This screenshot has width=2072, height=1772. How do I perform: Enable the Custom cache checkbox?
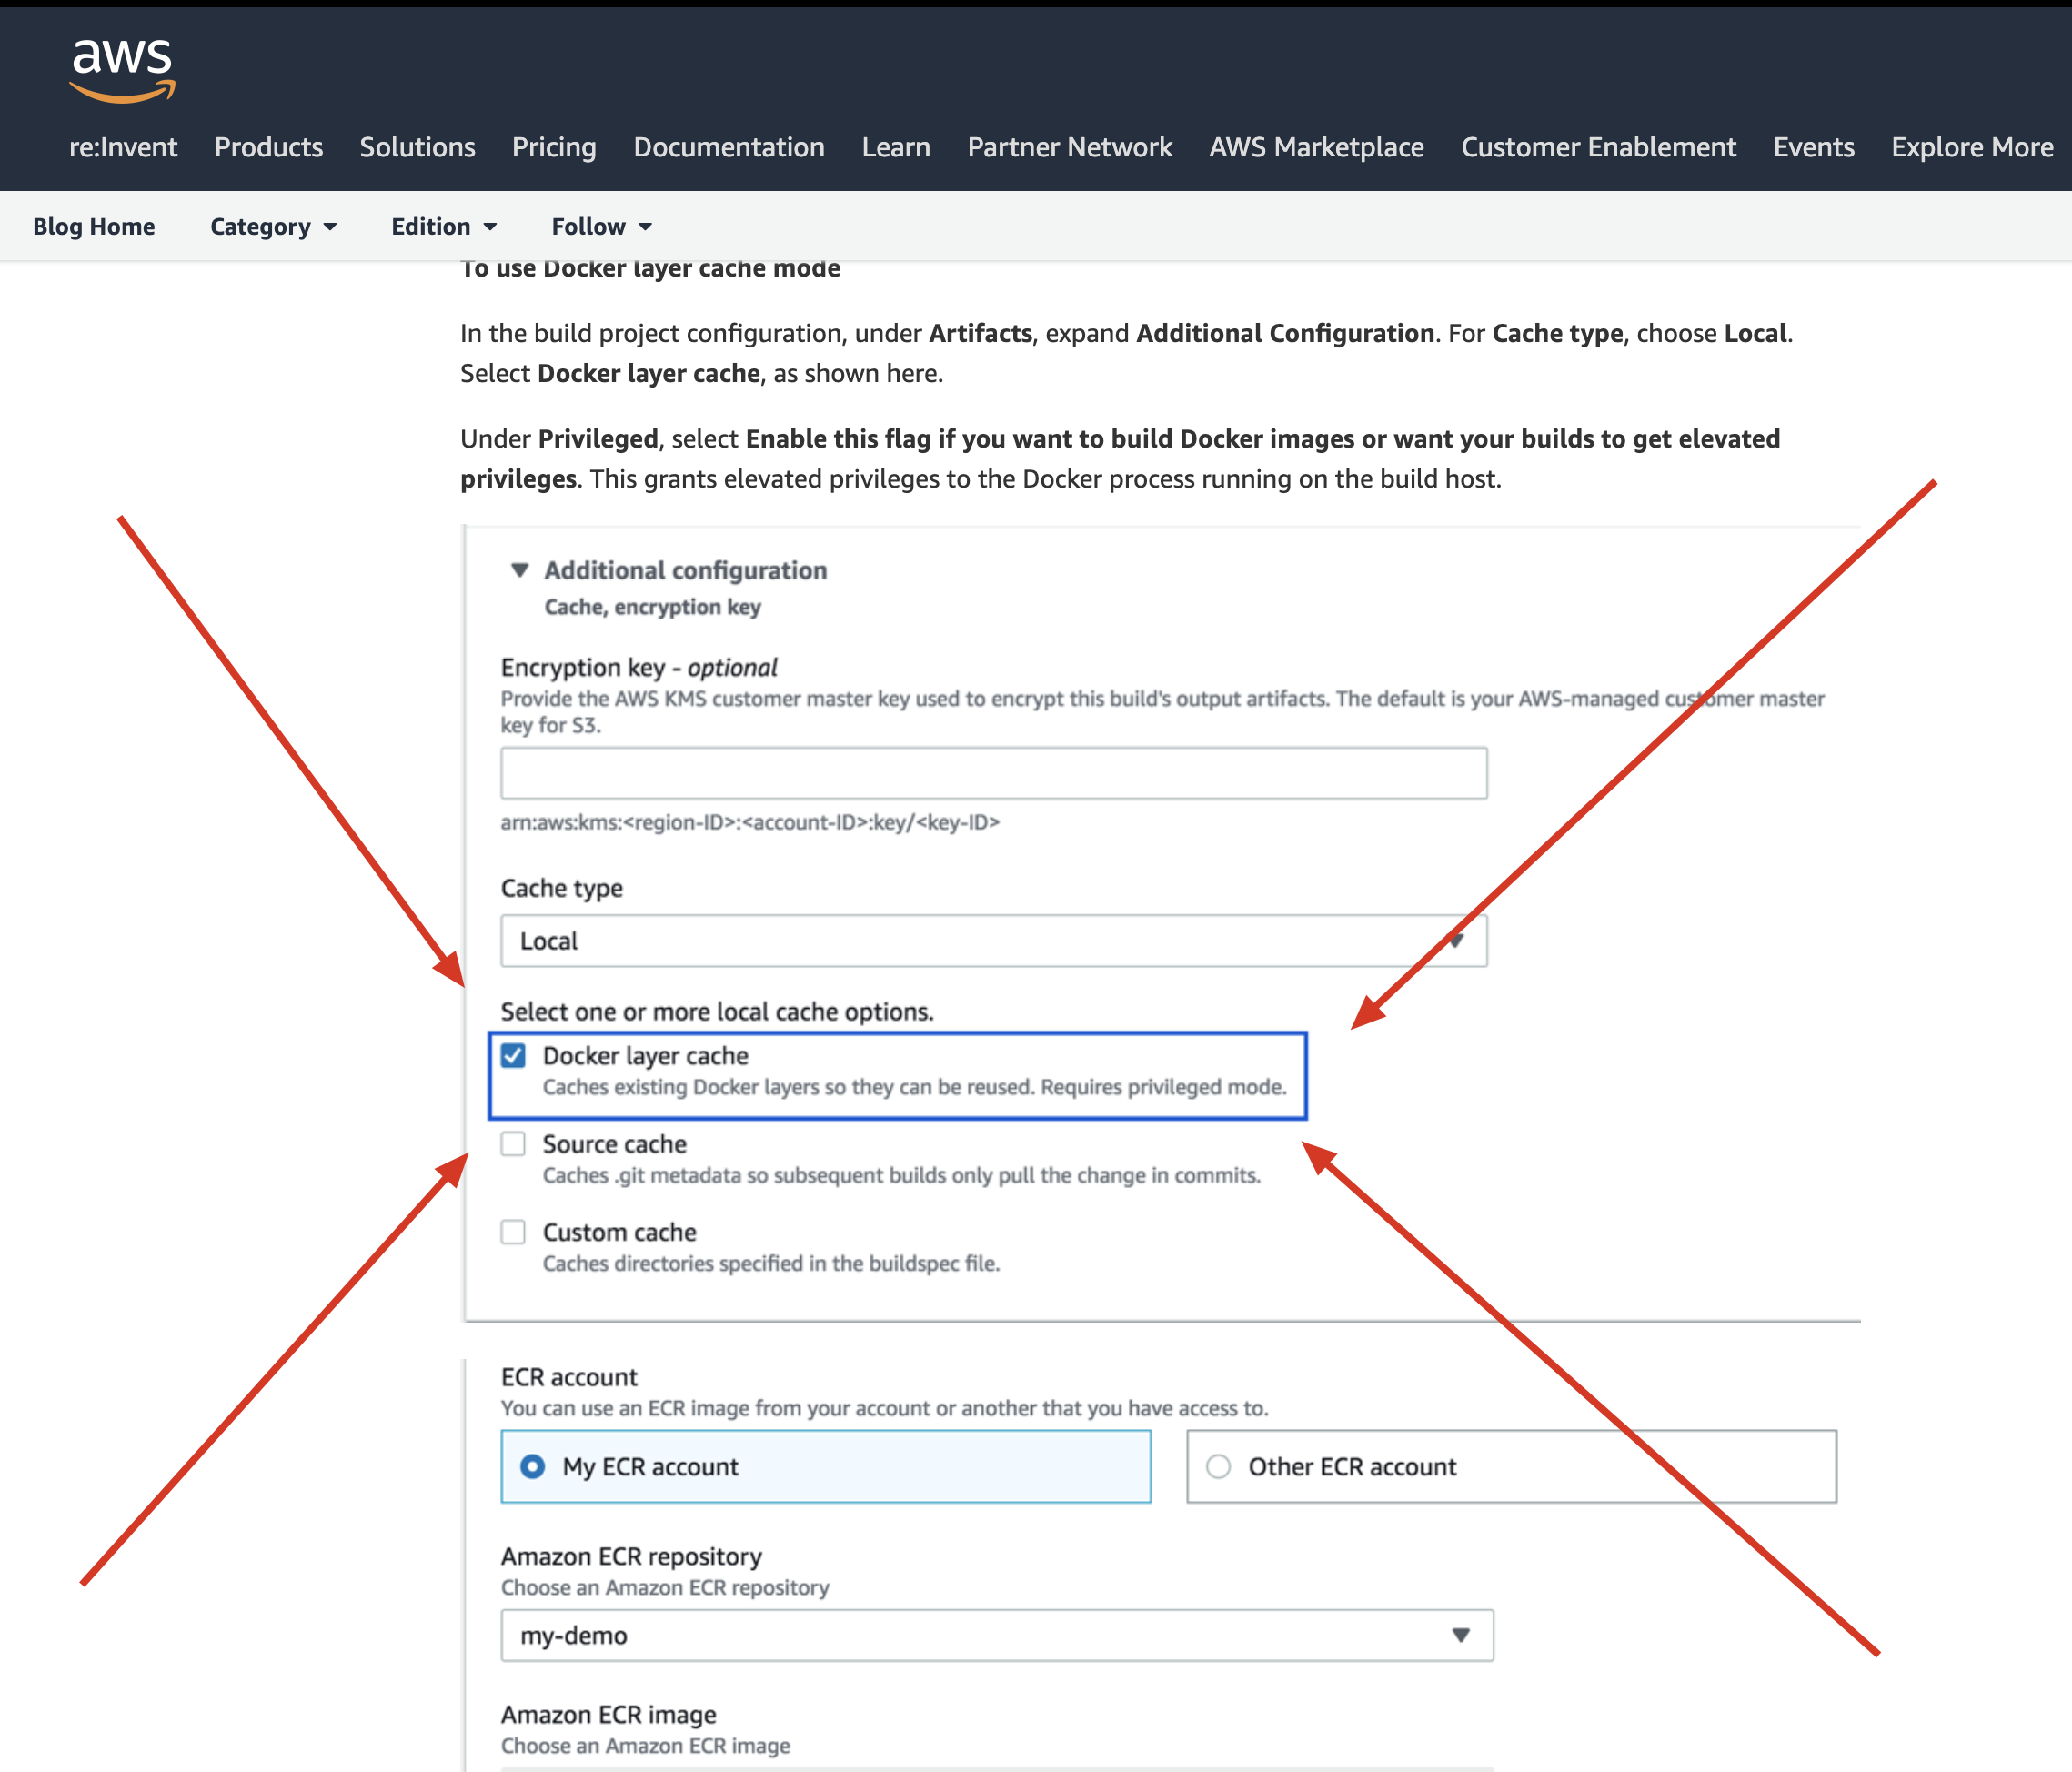pos(513,1232)
